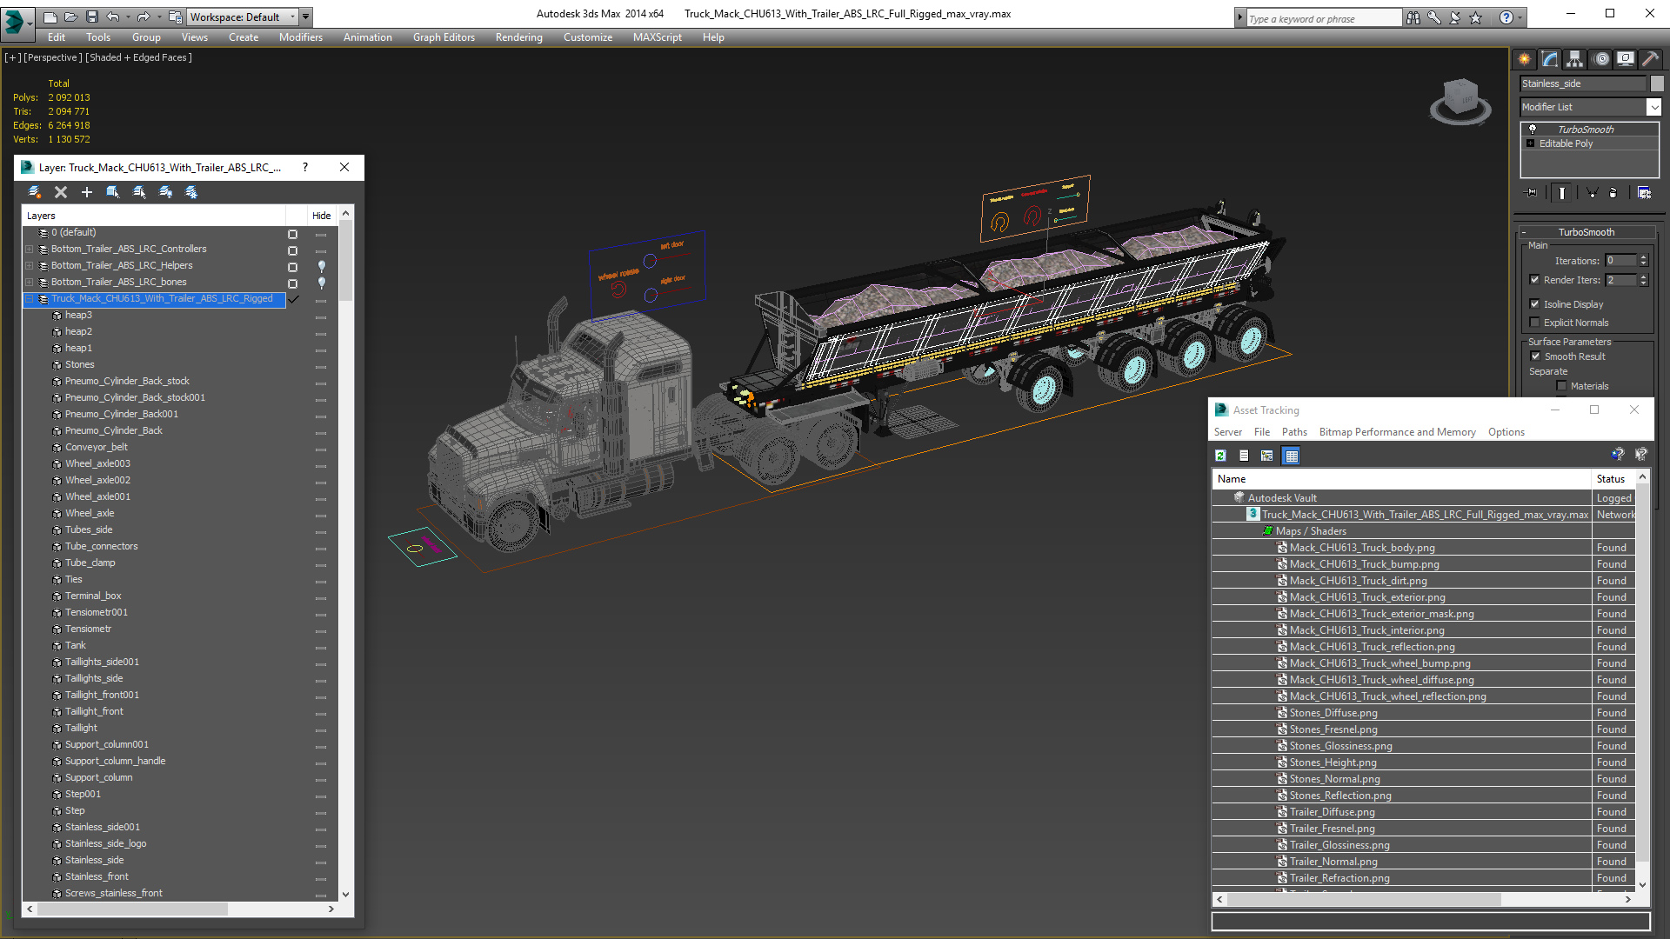Viewport: 1670px width, 939px height.
Task: Open the Modify command panel tab
Action: pyautogui.click(x=1550, y=59)
